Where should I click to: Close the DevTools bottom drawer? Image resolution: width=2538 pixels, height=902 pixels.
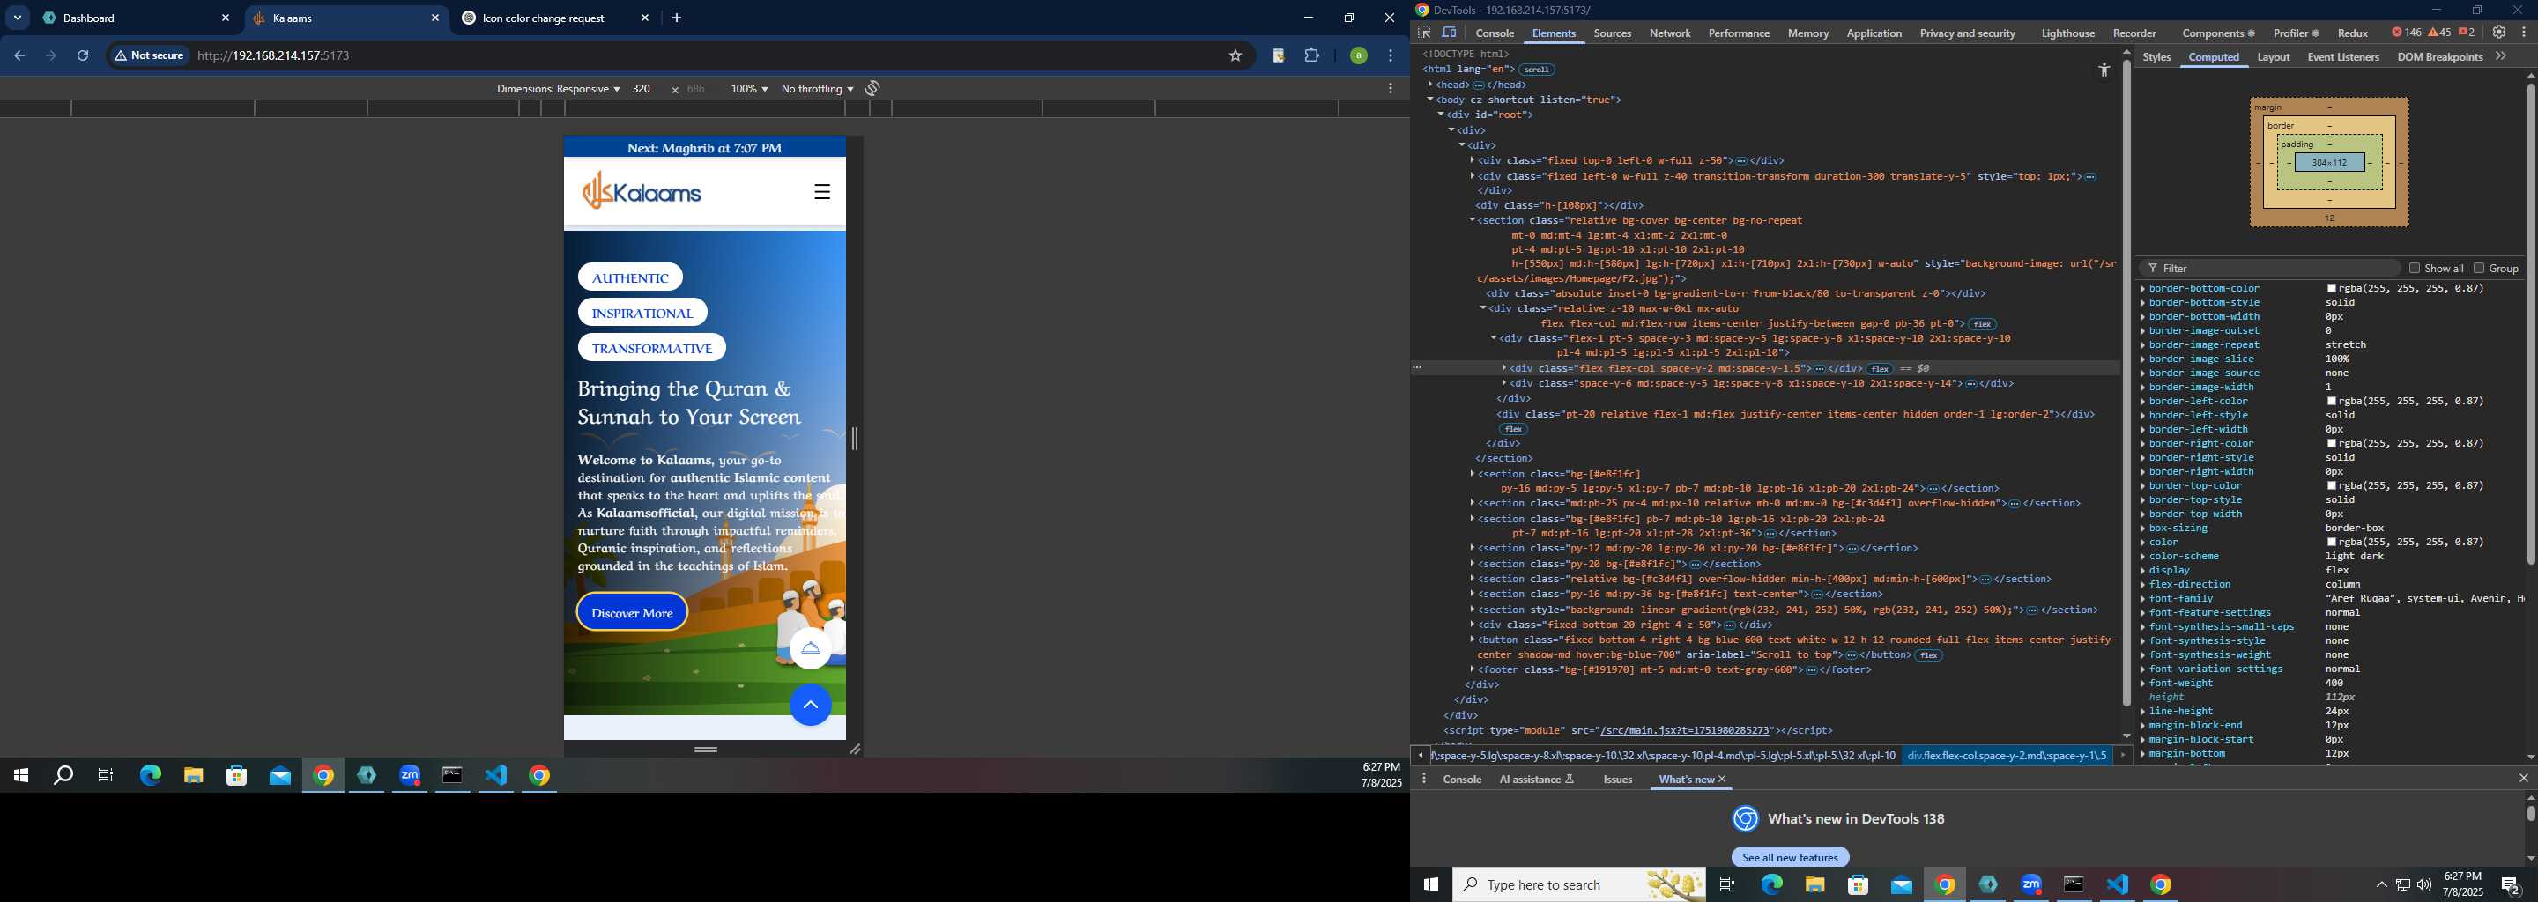pyautogui.click(x=2523, y=779)
